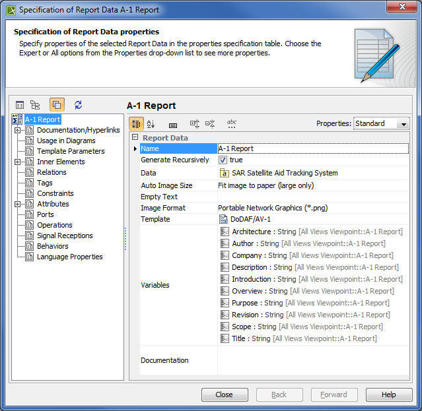Toggle categorized view icon in properties toolbar
This screenshot has height=411, width=422.
point(136,123)
